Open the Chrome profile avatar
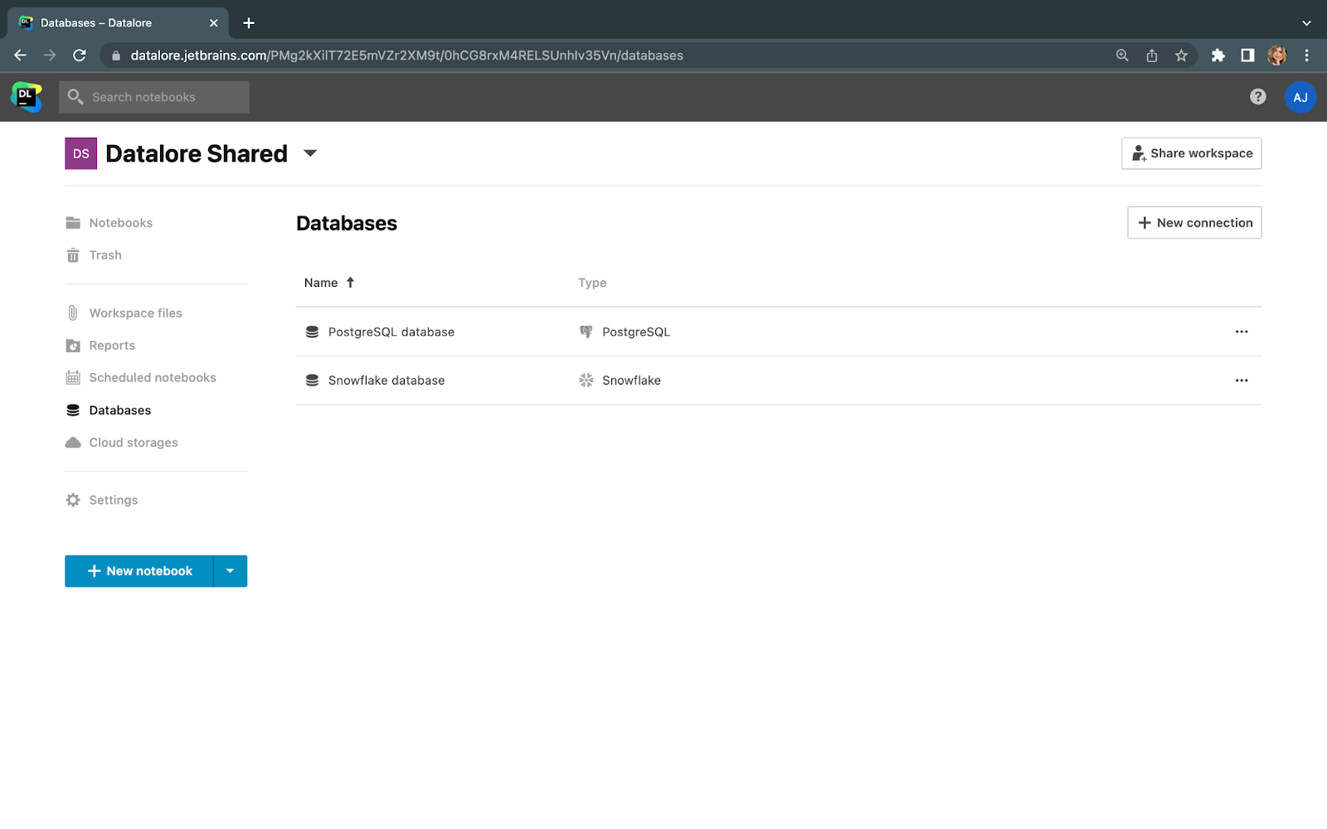The width and height of the screenshot is (1327, 829). click(x=1277, y=56)
